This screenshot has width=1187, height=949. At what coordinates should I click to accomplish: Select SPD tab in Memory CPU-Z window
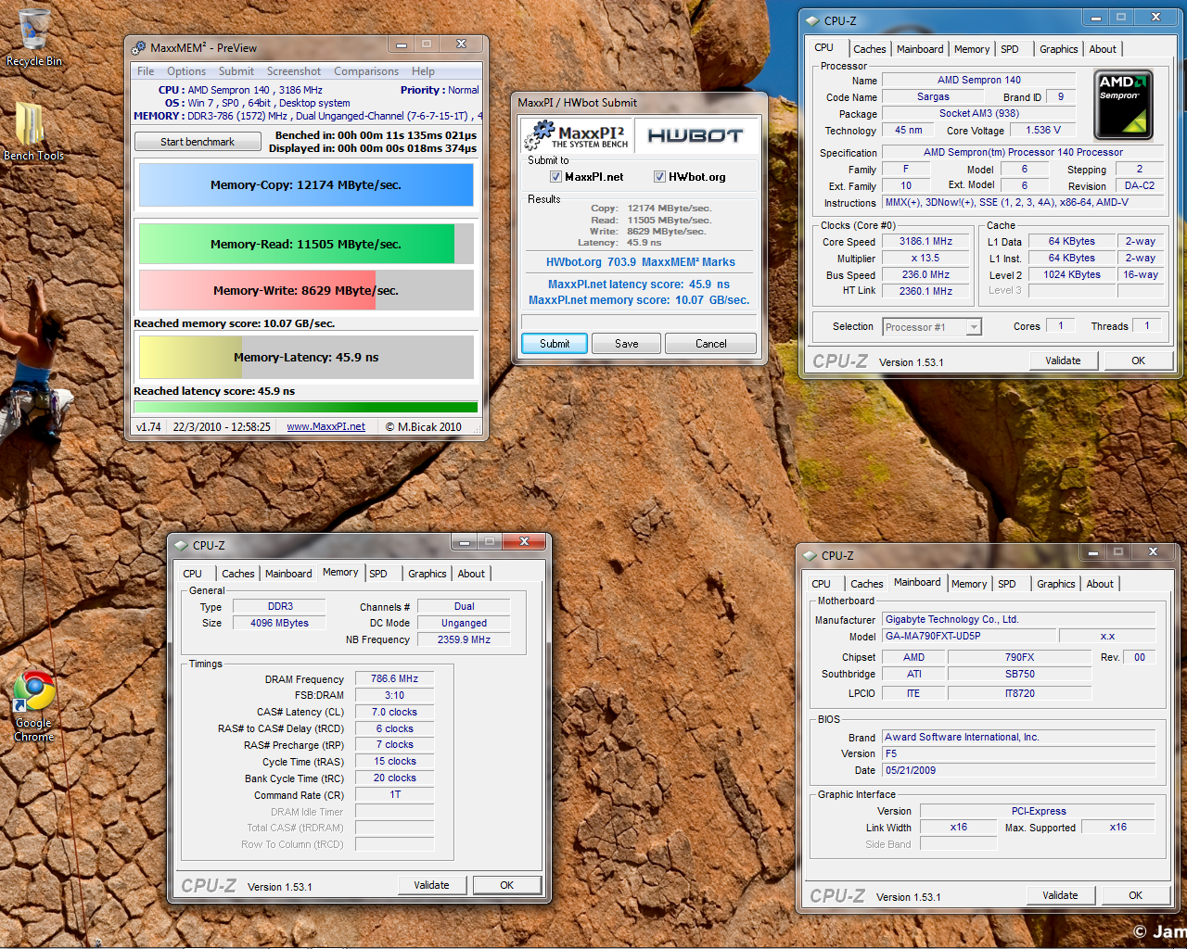[378, 574]
